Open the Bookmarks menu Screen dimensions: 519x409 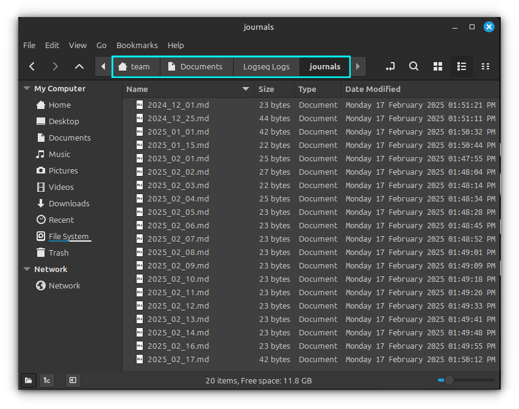(137, 45)
